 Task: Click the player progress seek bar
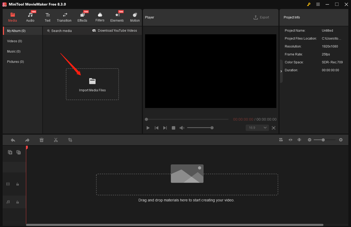point(187,119)
